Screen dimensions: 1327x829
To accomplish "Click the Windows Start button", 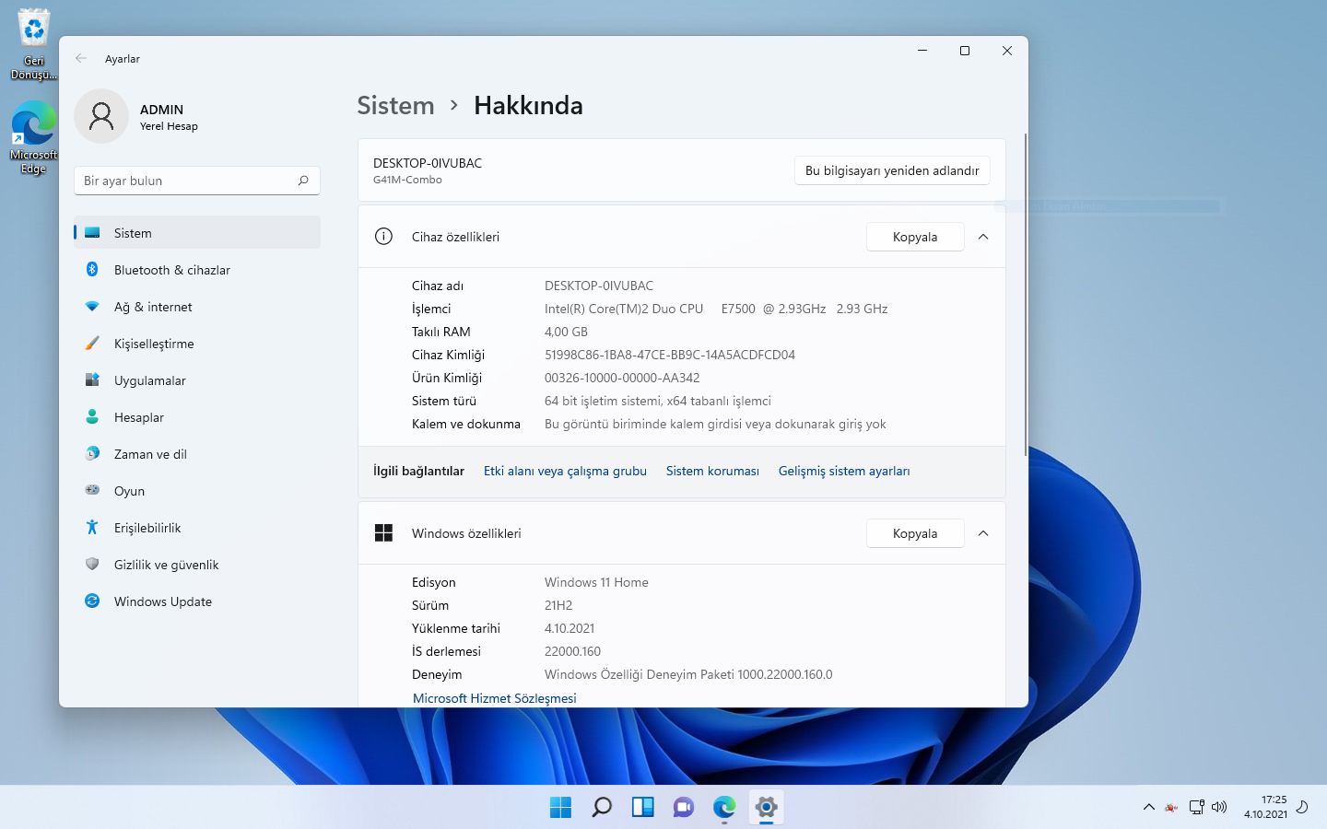I will pyautogui.click(x=560, y=808).
